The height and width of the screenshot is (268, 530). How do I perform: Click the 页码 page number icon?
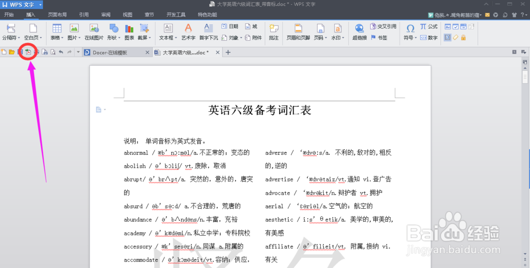320,28
